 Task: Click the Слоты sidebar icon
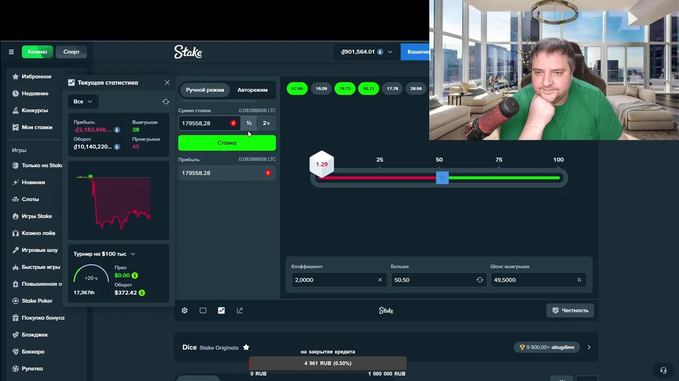coord(15,199)
